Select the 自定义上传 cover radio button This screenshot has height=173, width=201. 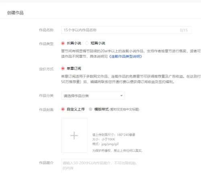pyautogui.click(x=63, y=109)
